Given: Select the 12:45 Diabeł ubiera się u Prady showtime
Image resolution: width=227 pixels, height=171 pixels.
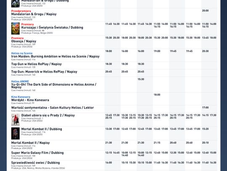Looking at the screenshot, I should [108, 115].
